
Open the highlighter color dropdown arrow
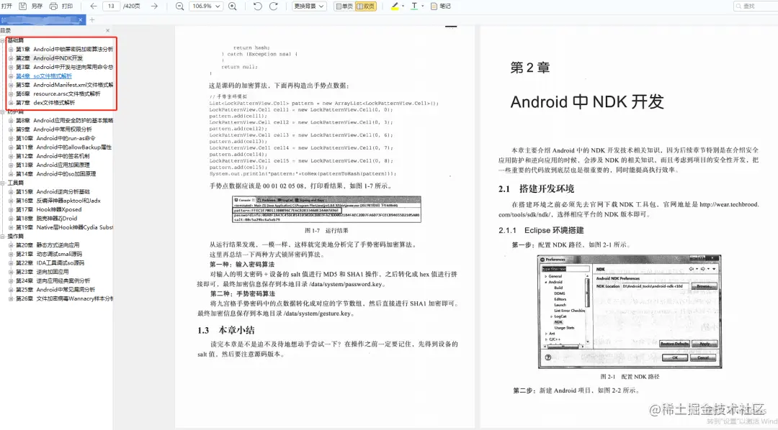click(x=403, y=6)
